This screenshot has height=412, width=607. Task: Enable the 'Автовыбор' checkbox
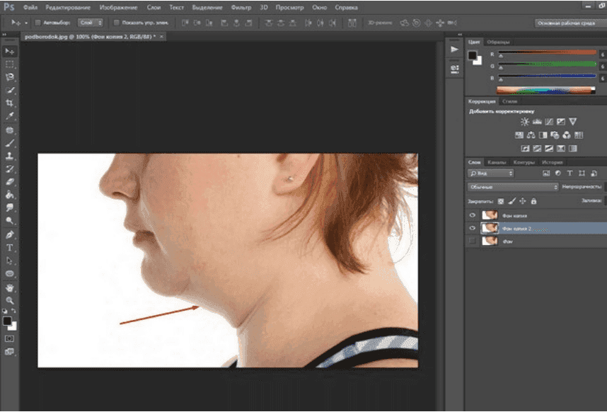click(x=37, y=23)
